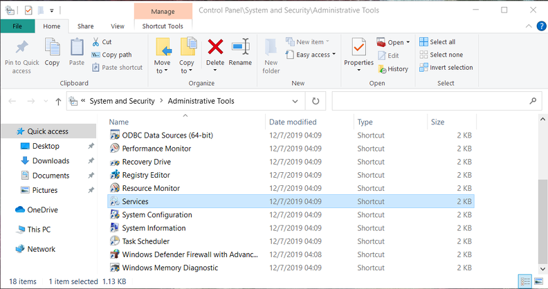Expand the Delete options arrow
548x289 pixels.
[x=215, y=70]
